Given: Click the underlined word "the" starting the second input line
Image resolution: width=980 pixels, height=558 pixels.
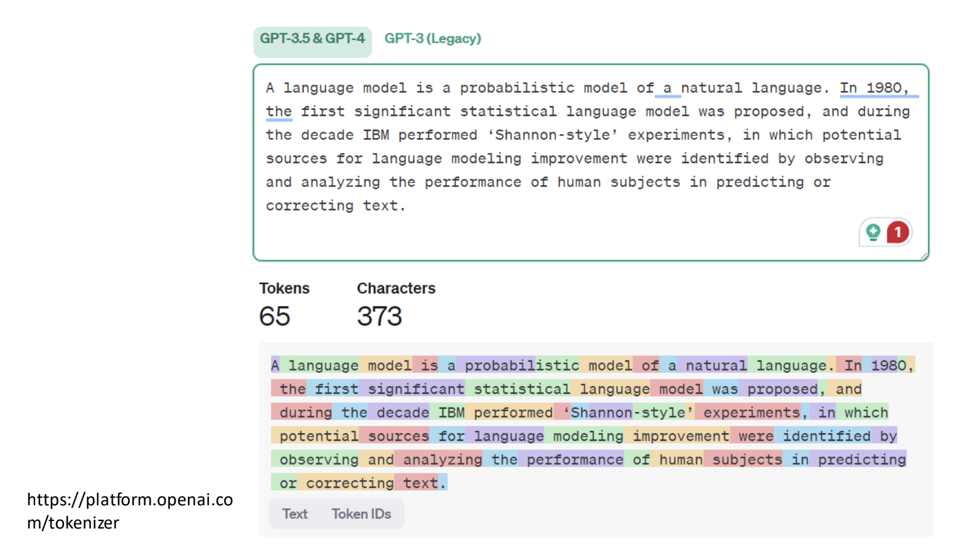Looking at the screenshot, I should coord(279,112).
